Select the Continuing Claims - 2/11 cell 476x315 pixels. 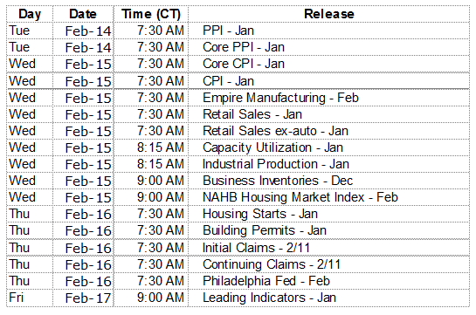click(328, 264)
